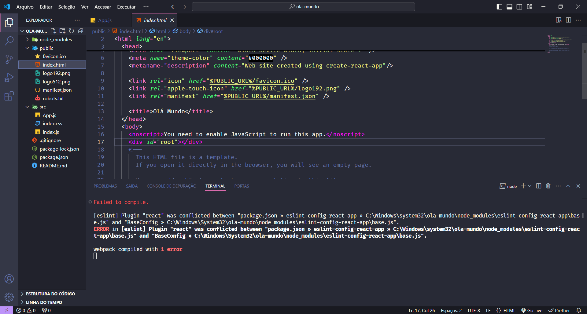The width and height of the screenshot is (587, 314).
Task: Select body in the breadcrumb path
Action: coord(185,31)
